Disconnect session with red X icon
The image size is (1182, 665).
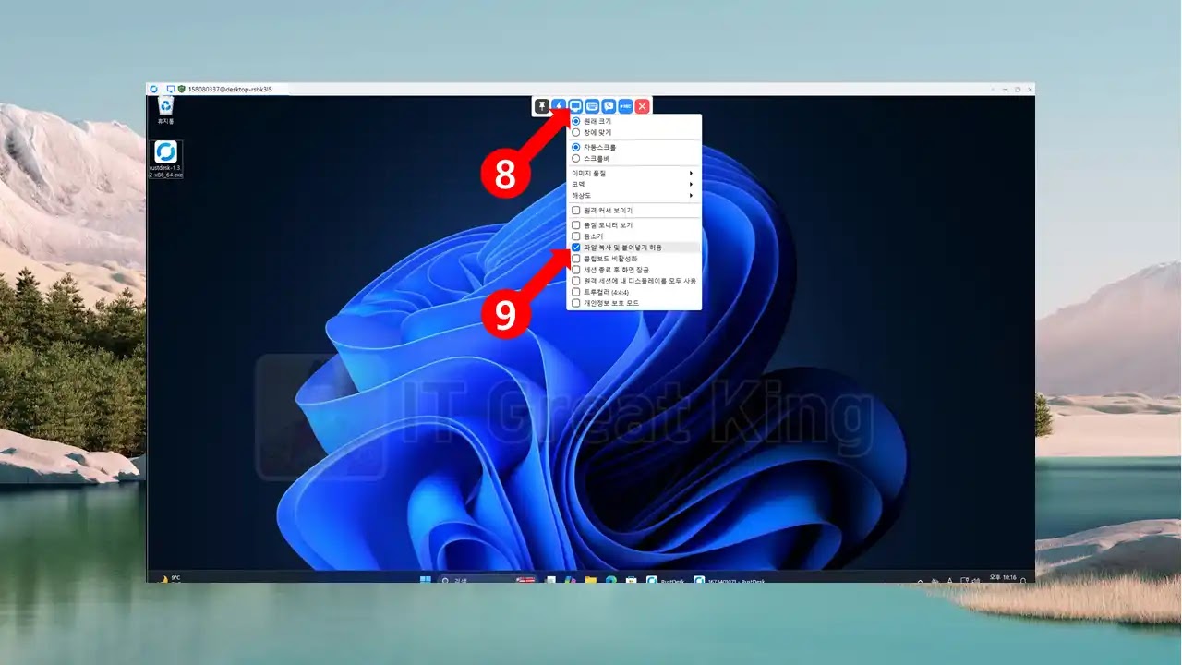click(642, 106)
